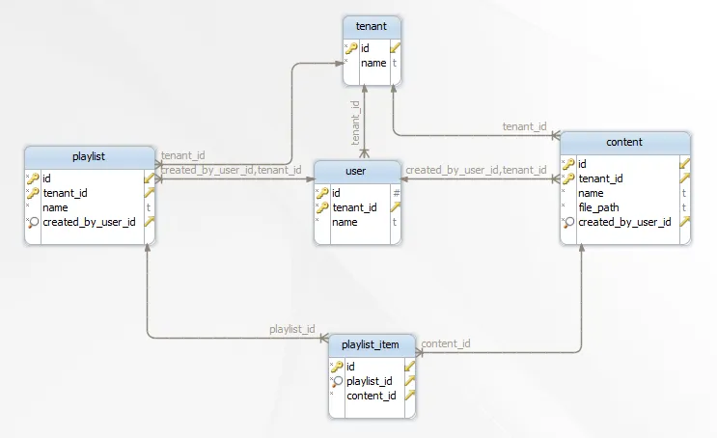Click the key icon next to user tenant_id

pos(322,207)
